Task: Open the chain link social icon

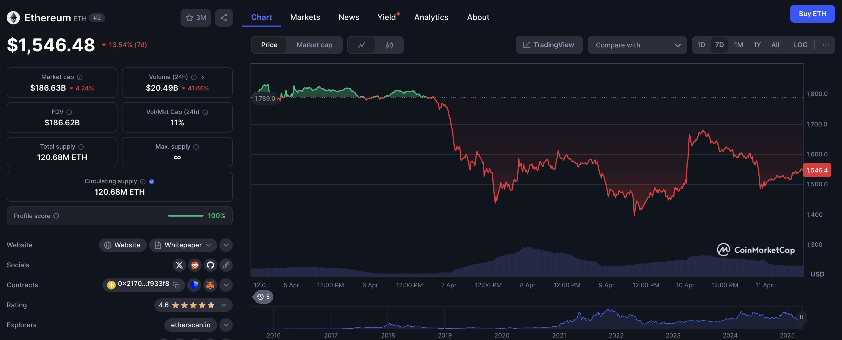Action: [x=226, y=265]
